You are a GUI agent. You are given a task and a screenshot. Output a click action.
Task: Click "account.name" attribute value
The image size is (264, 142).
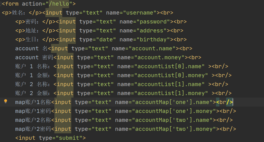(x=152, y=49)
